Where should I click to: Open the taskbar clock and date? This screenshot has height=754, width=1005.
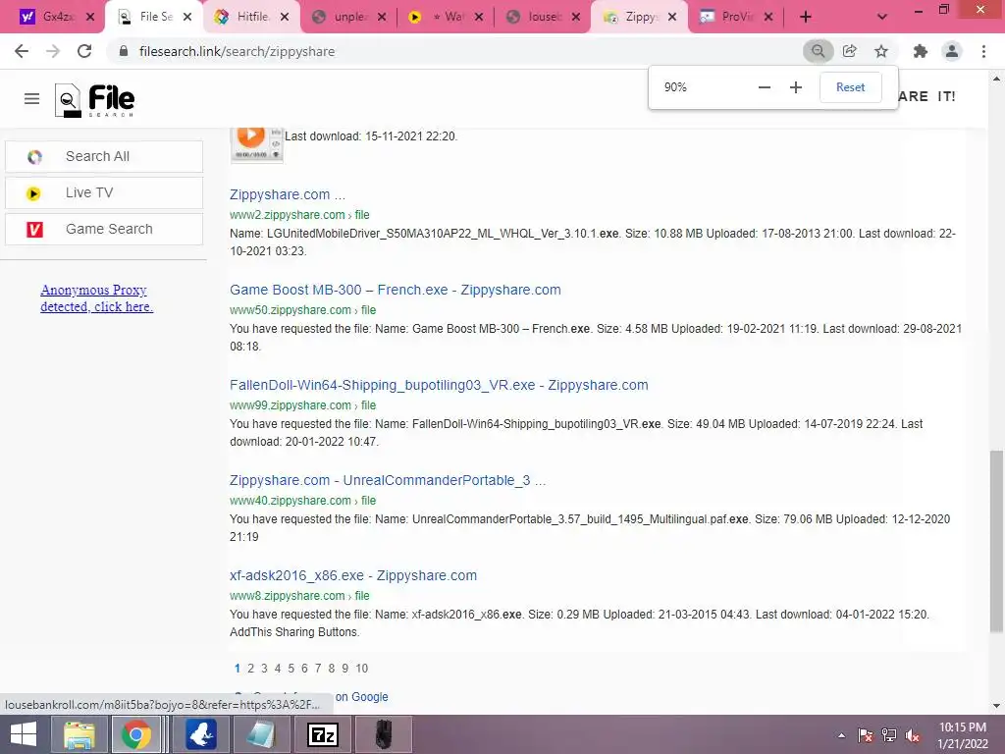coord(963,735)
